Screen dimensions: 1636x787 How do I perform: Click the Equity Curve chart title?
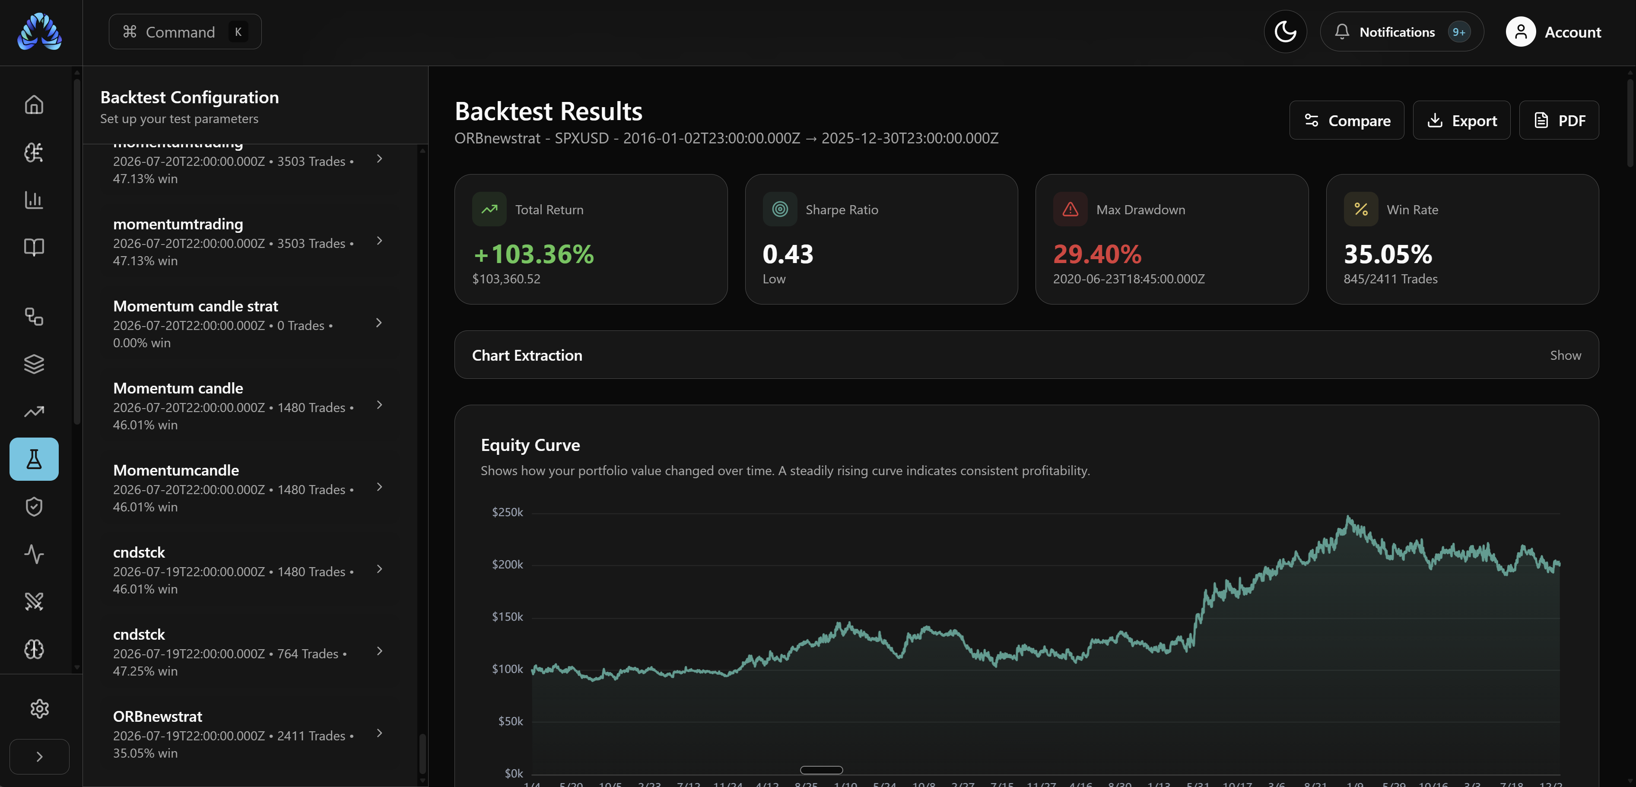click(x=531, y=444)
